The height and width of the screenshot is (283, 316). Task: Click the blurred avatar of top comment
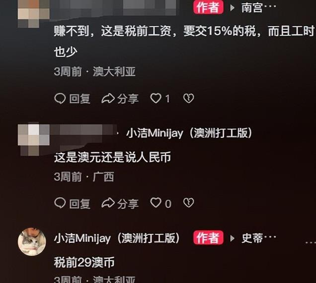[34, 13]
